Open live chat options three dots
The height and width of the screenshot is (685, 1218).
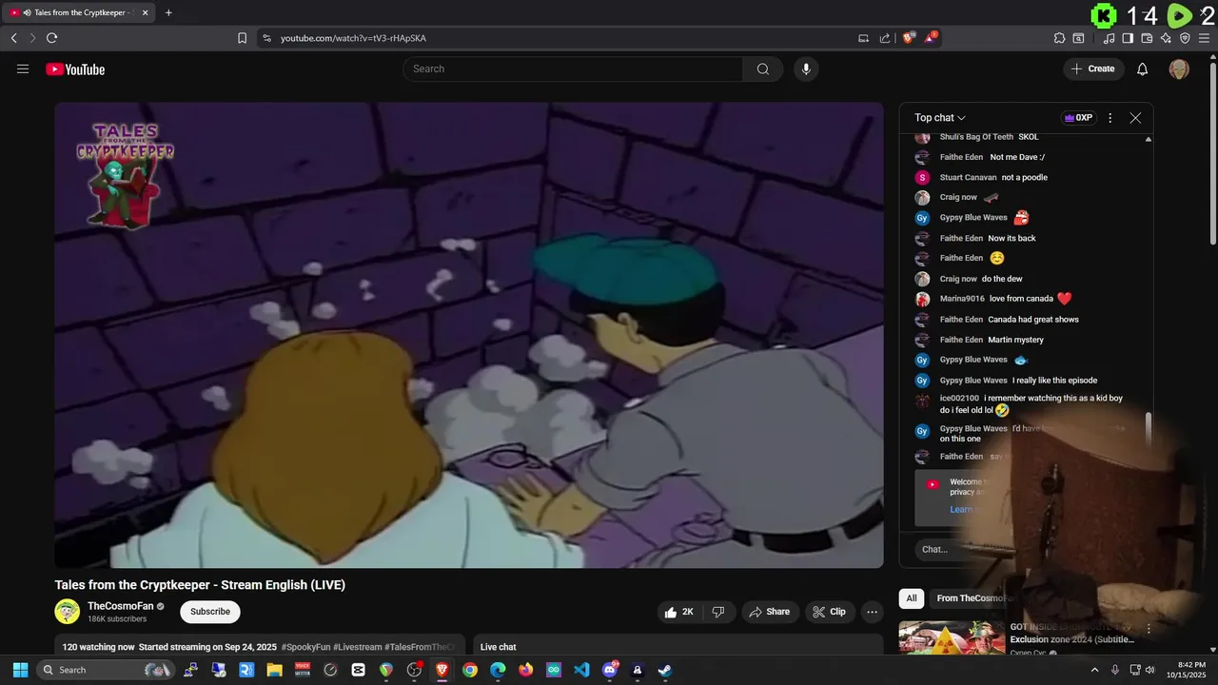[1110, 118]
